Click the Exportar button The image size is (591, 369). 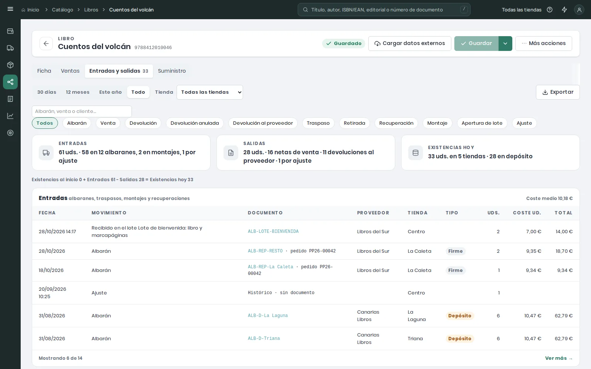(x=558, y=92)
